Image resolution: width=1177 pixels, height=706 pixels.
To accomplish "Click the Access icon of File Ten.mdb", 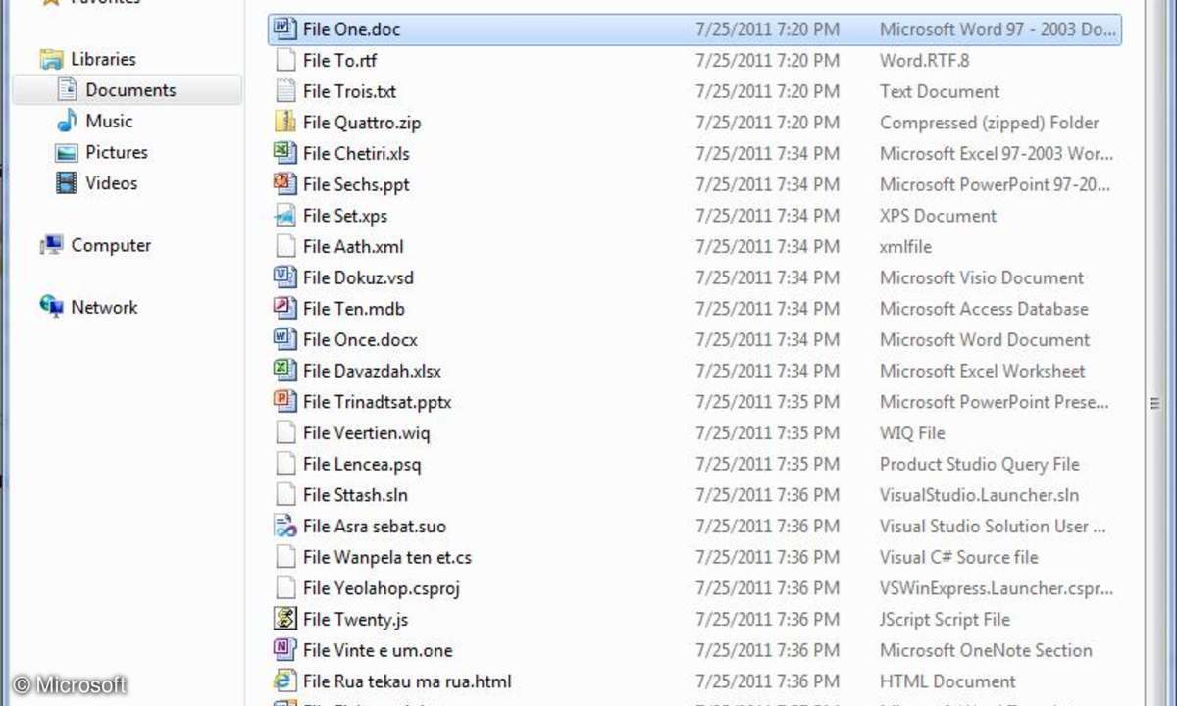I will [284, 309].
